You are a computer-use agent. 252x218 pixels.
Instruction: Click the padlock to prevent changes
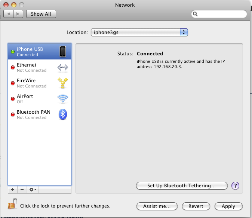pos(13,204)
